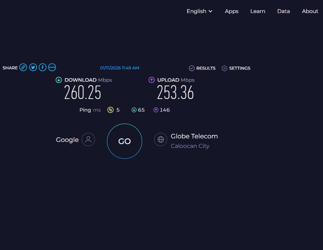323x250 pixels.
Task: Open the Data menu
Action: point(284,11)
